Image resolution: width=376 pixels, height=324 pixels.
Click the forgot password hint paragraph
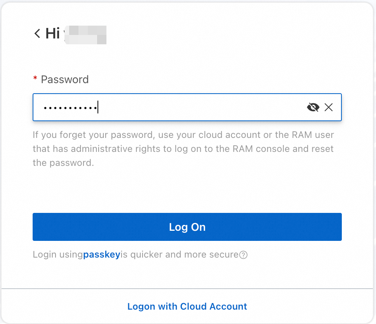[x=183, y=149]
